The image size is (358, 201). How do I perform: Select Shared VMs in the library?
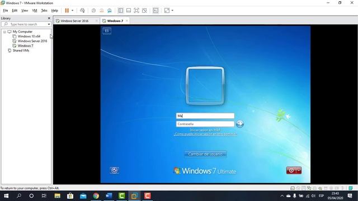pyautogui.click(x=21, y=51)
